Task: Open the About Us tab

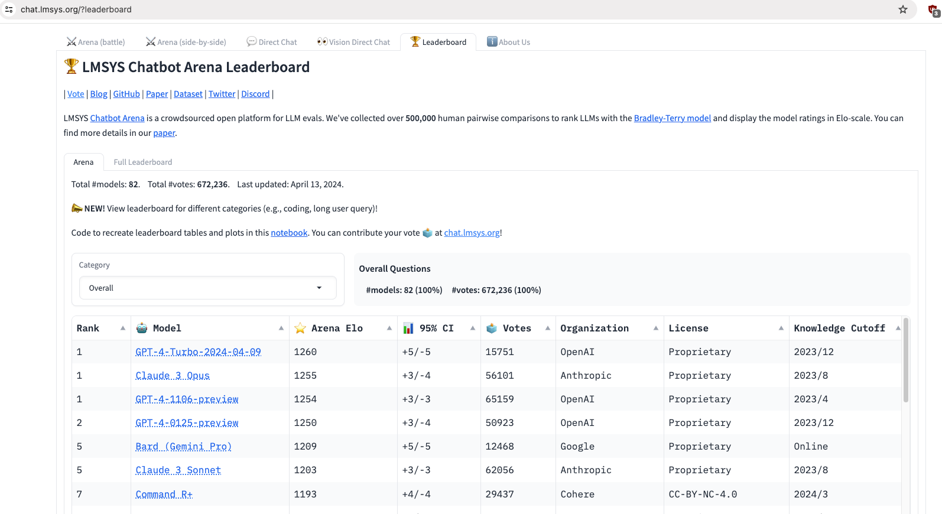Action: pos(508,42)
